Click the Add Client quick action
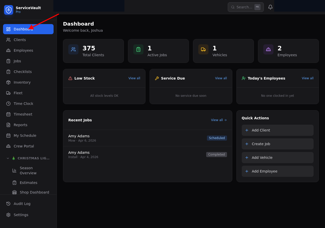Viewport: 325px width, 228px height. coord(278,130)
